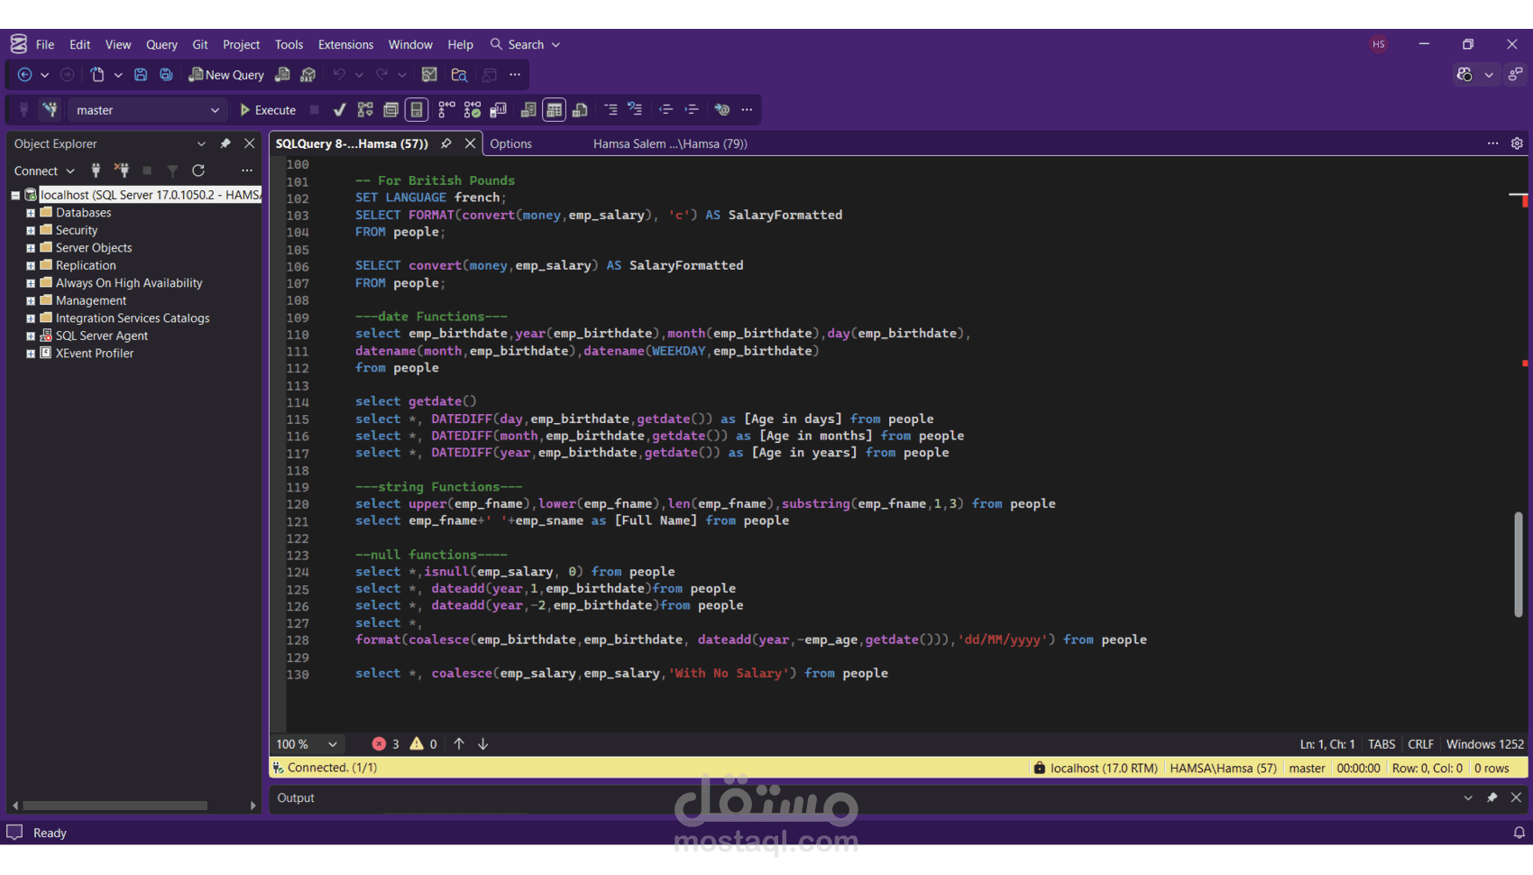Collapse the localhost server node
1533x875 pixels.
pos(15,195)
